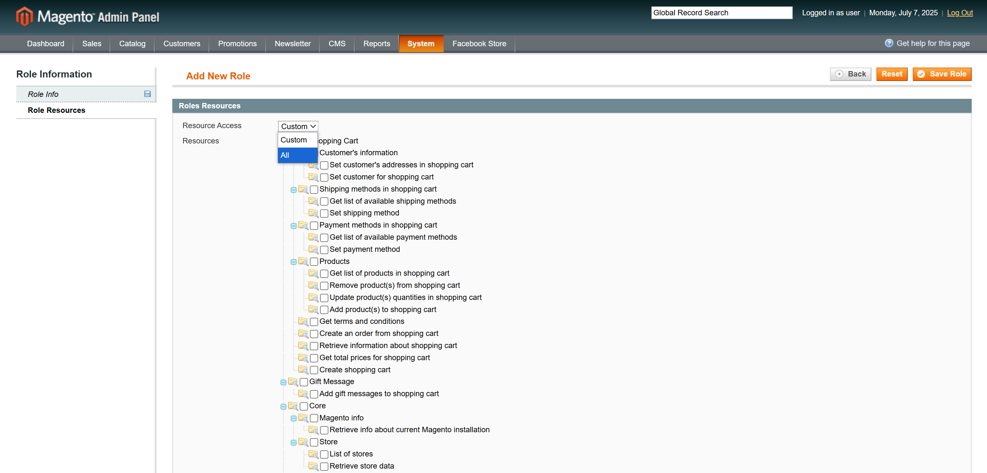This screenshot has height=473, width=987.
Task: Click the Log Out link
Action: tap(960, 13)
